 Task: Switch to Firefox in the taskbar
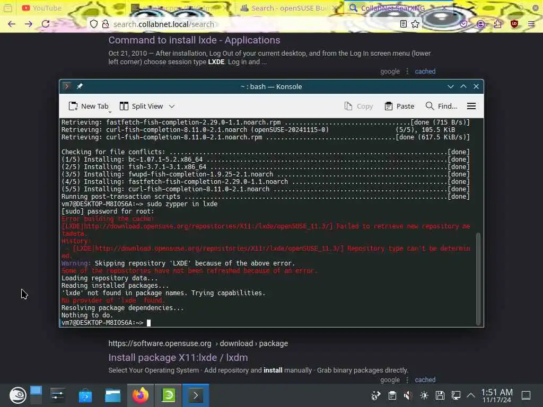point(141,395)
